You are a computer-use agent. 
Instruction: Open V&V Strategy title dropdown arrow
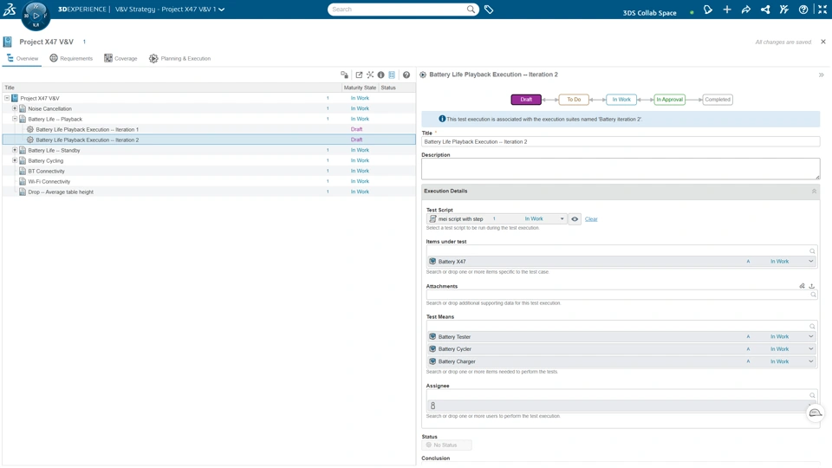222,10
